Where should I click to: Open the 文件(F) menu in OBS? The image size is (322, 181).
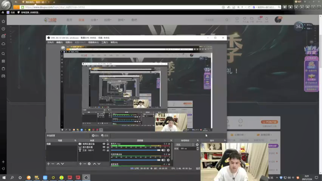pyautogui.click(x=50, y=43)
